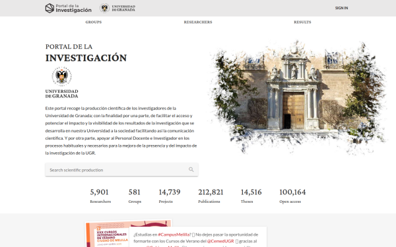The width and height of the screenshot is (396, 247).
Task: Open the Results menu
Action: pos(302,22)
